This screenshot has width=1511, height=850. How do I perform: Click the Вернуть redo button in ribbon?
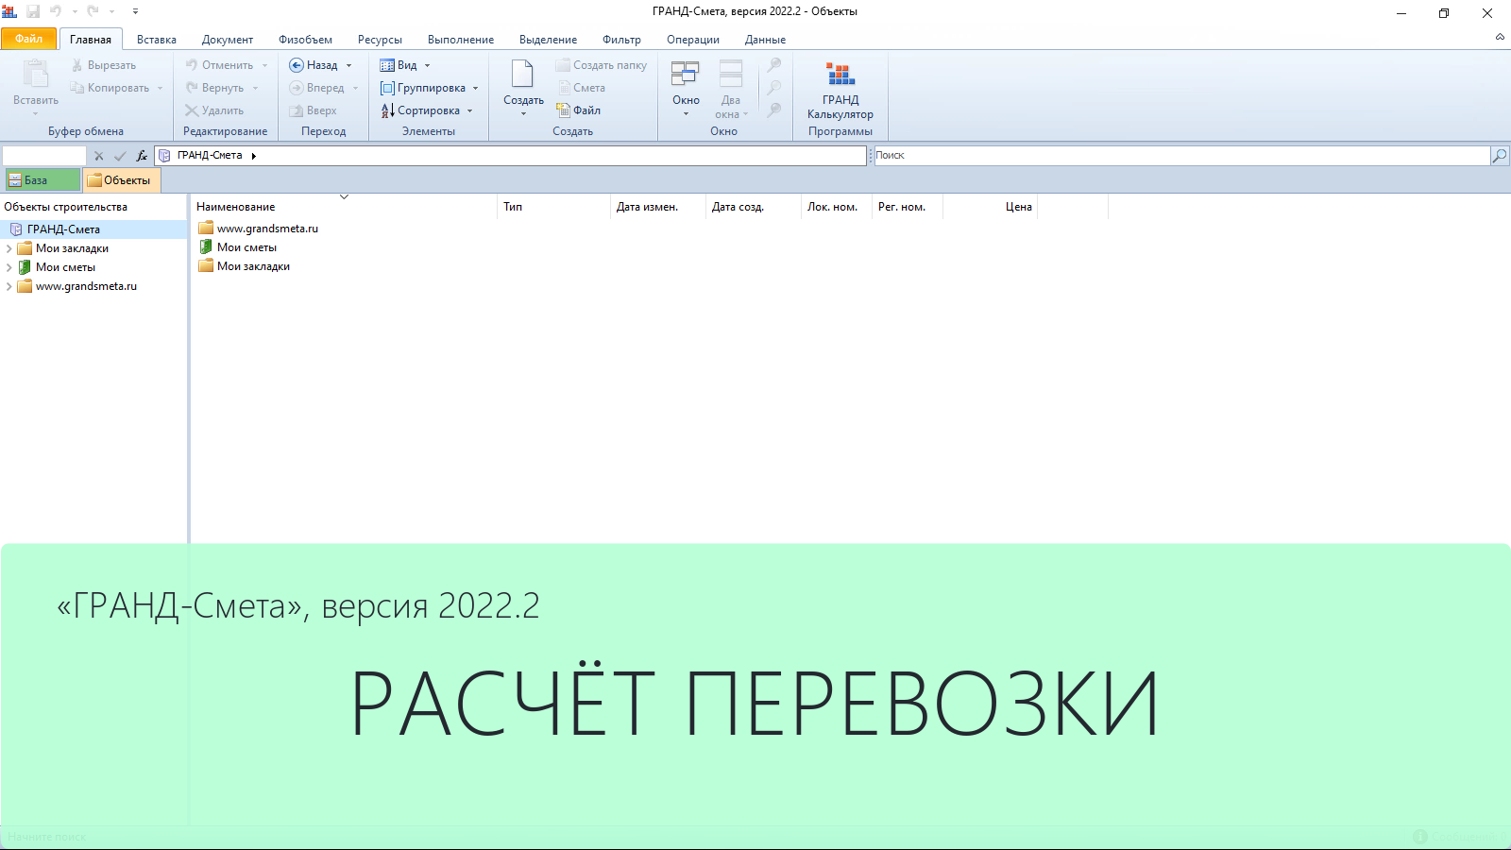tap(214, 88)
